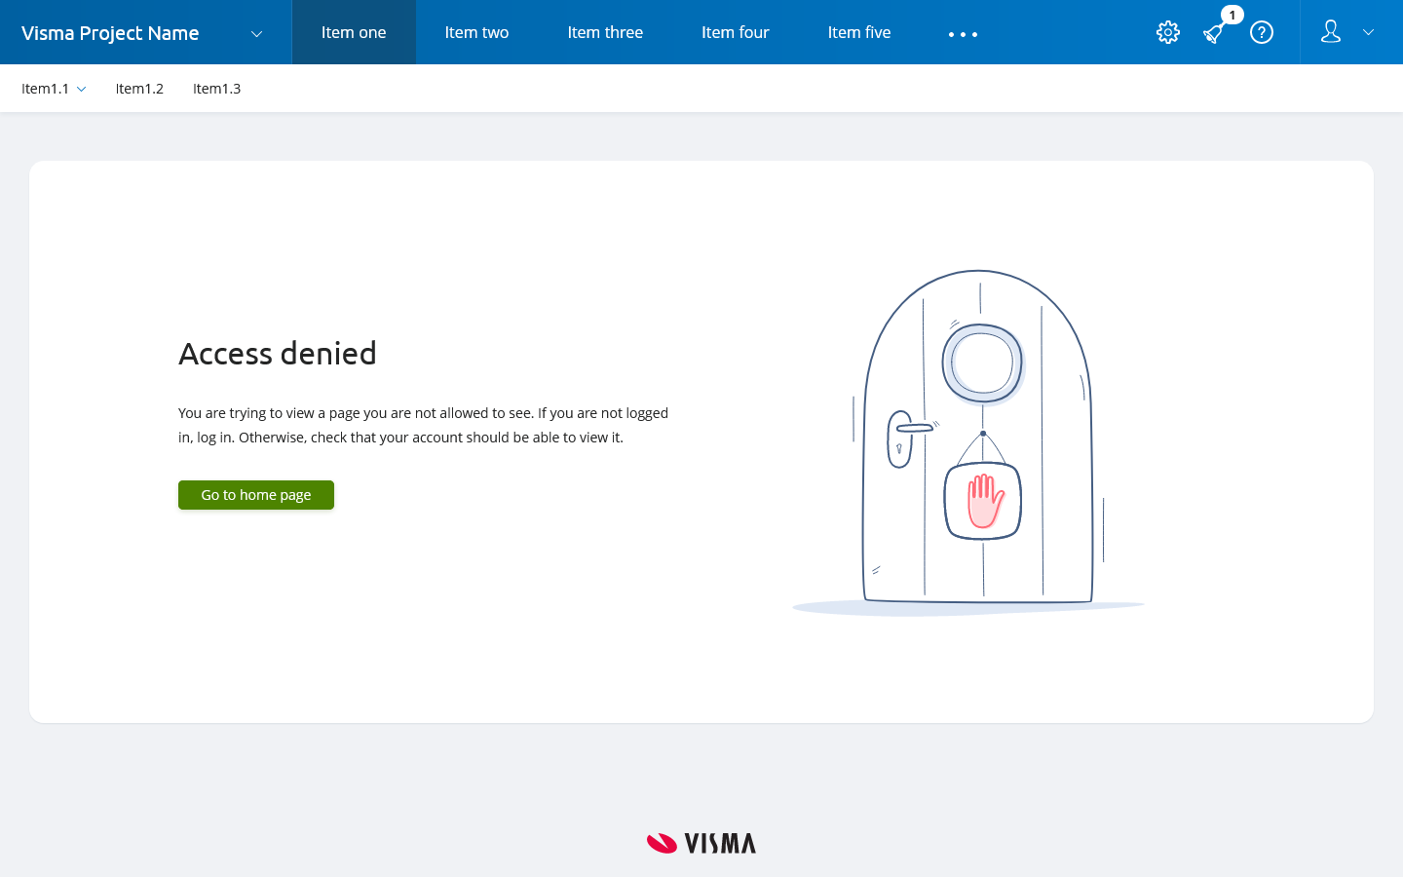This screenshot has height=877, width=1403.
Task: Click the ellipsis for more navigation items
Action: click(963, 35)
